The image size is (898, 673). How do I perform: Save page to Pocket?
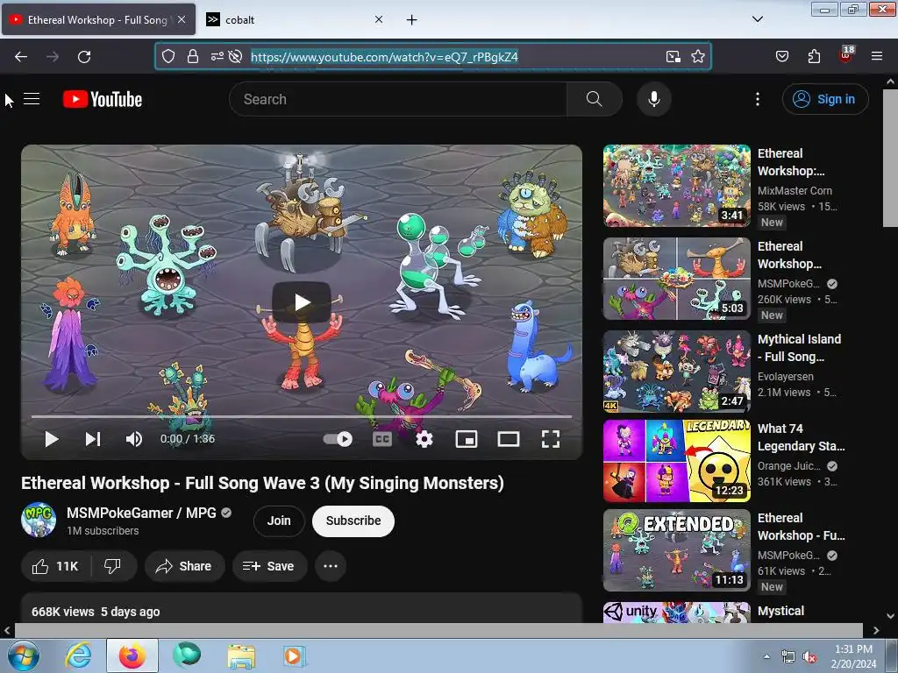(782, 56)
